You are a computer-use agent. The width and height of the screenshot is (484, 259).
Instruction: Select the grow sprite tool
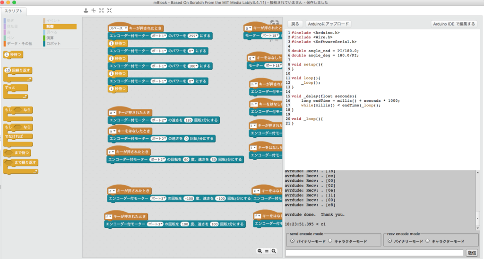point(102,10)
